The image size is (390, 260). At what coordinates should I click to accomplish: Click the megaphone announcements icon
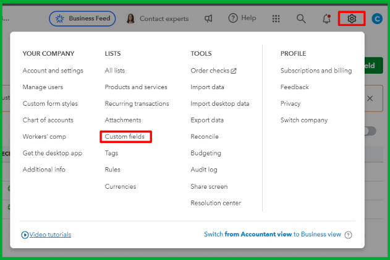click(x=209, y=19)
